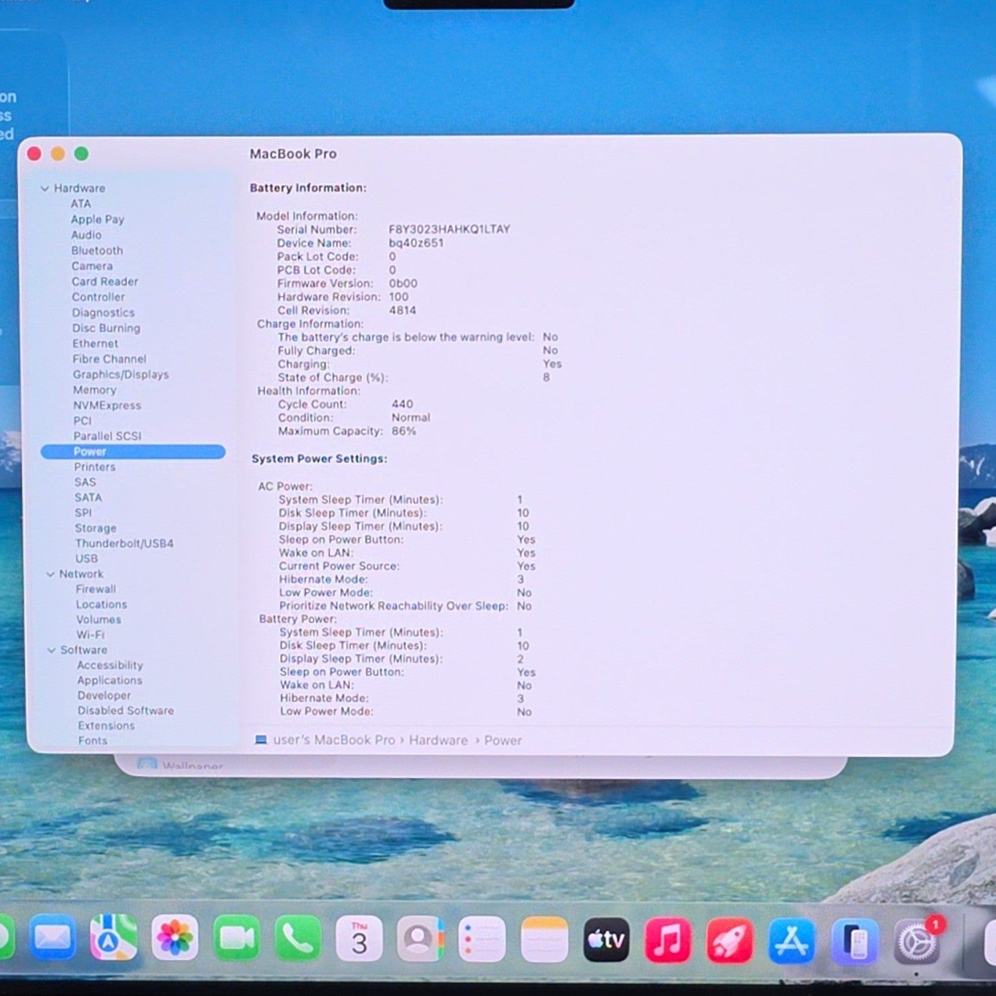Click the Cycle Count value 440

pos(402,404)
